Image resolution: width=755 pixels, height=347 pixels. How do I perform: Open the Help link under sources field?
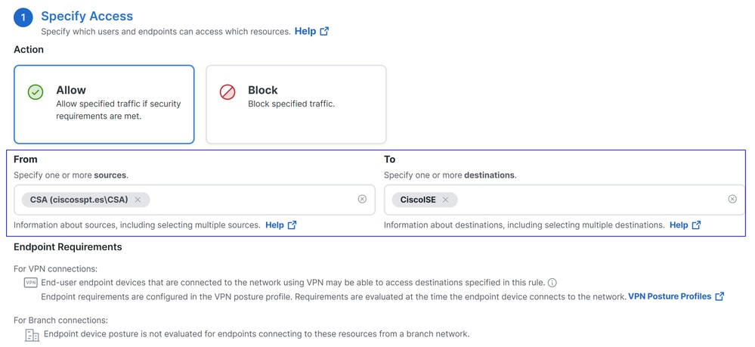[x=280, y=225]
